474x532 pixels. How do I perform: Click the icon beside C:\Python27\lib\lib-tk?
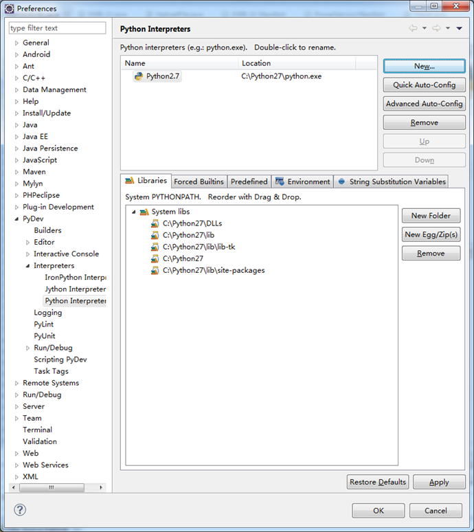pos(155,247)
